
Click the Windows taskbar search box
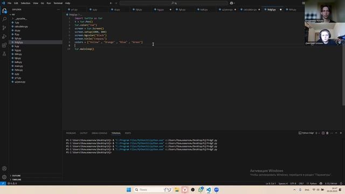pyautogui.click(x=153, y=190)
